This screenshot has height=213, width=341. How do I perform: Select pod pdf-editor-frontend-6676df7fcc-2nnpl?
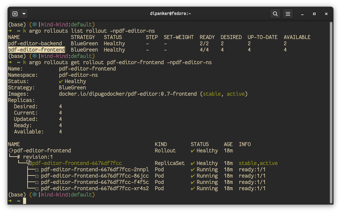(x=95, y=170)
